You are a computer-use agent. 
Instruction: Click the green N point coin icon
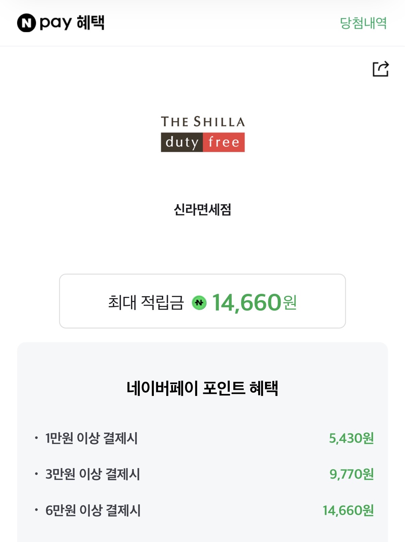coord(199,303)
